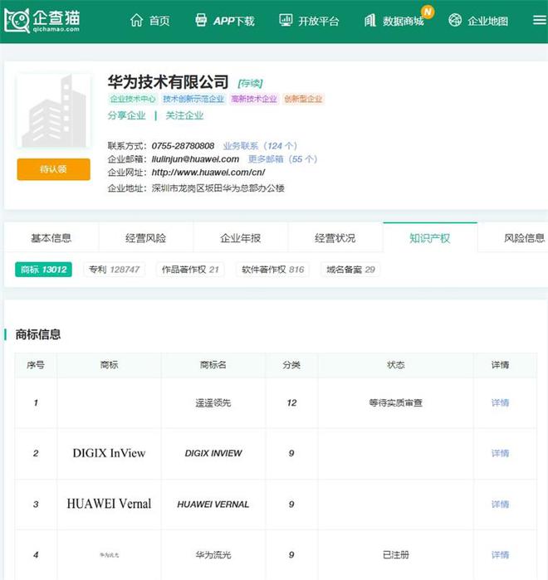Click the building icon beside 数据商城
The image size is (548, 580).
(x=370, y=21)
